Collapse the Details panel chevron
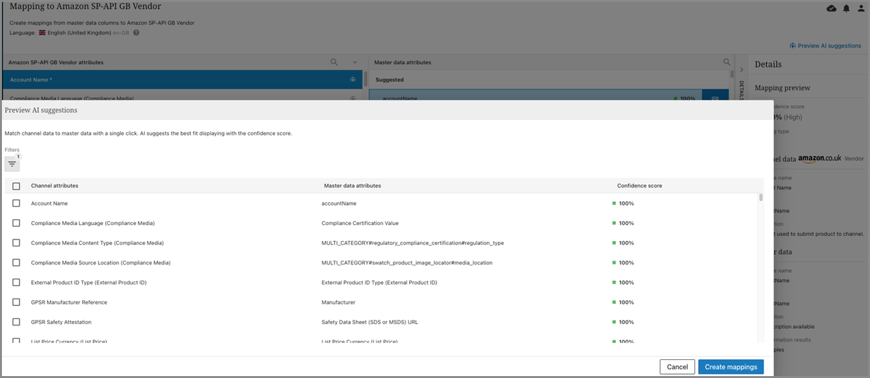The width and height of the screenshot is (870, 378). click(742, 69)
